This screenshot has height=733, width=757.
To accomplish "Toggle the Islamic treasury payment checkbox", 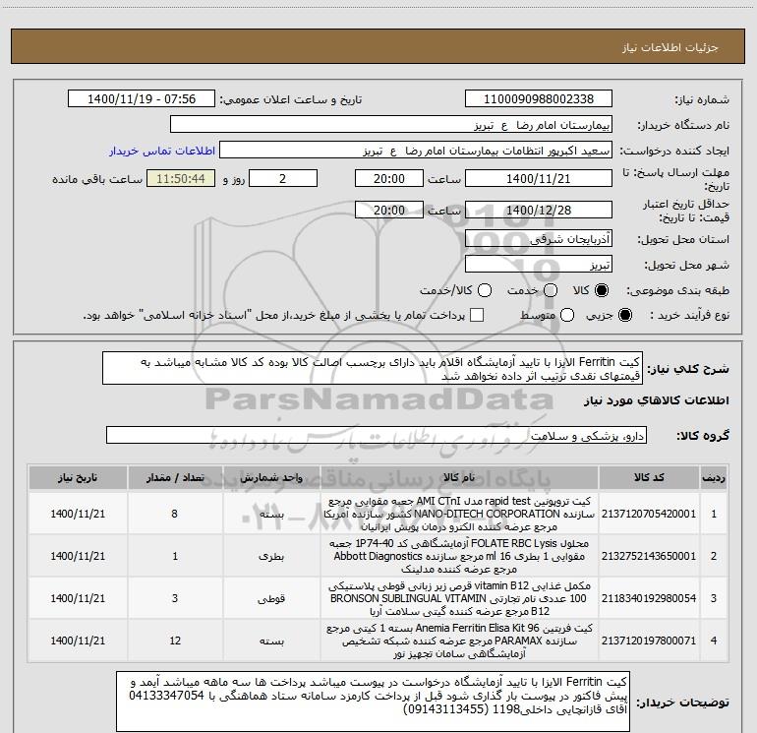I will (x=477, y=315).
